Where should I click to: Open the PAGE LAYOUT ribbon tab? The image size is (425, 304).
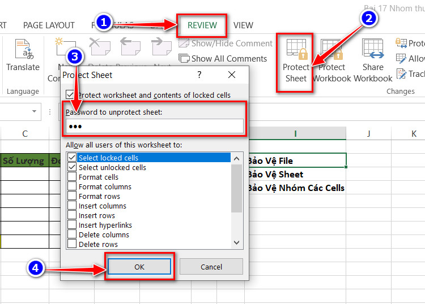[49, 25]
